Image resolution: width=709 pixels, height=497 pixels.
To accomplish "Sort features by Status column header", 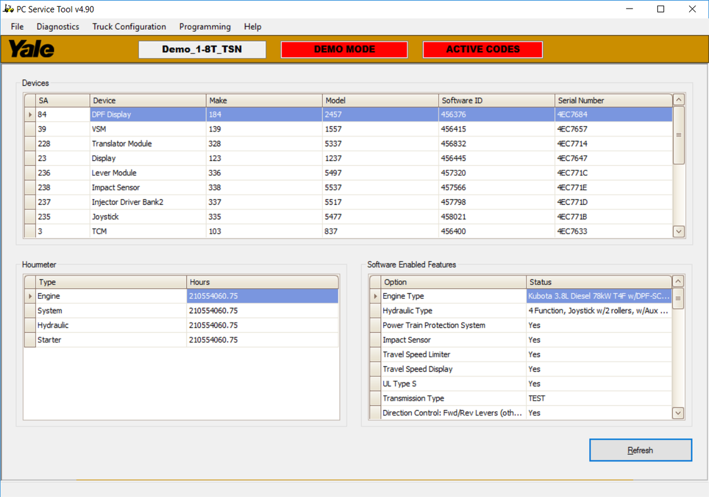I will tap(598, 282).
